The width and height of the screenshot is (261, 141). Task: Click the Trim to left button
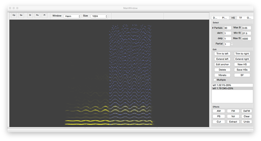tap(222, 54)
